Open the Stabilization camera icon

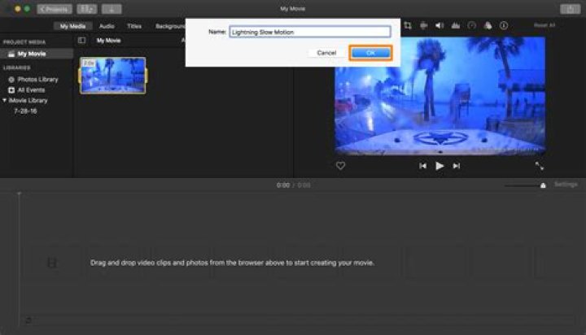tap(423, 25)
